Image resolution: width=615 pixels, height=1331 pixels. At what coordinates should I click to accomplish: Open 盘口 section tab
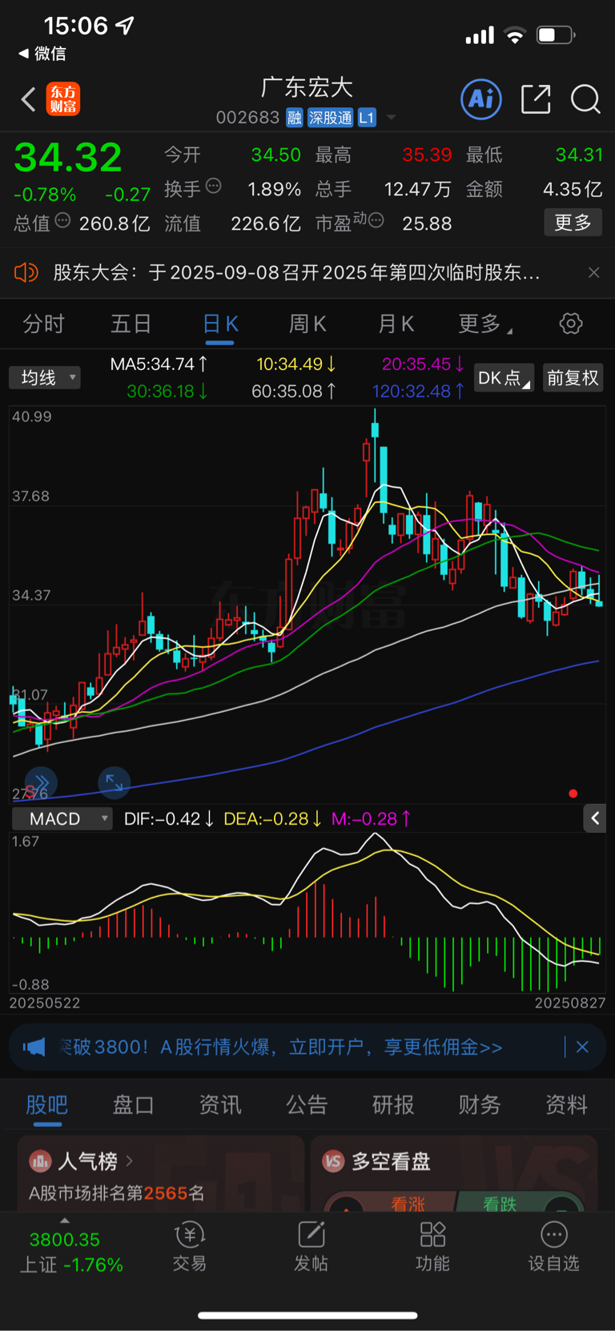[x=133, y=1105]
